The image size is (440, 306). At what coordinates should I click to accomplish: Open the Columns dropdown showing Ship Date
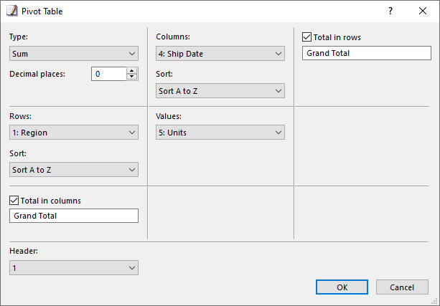tap(220, 54)
